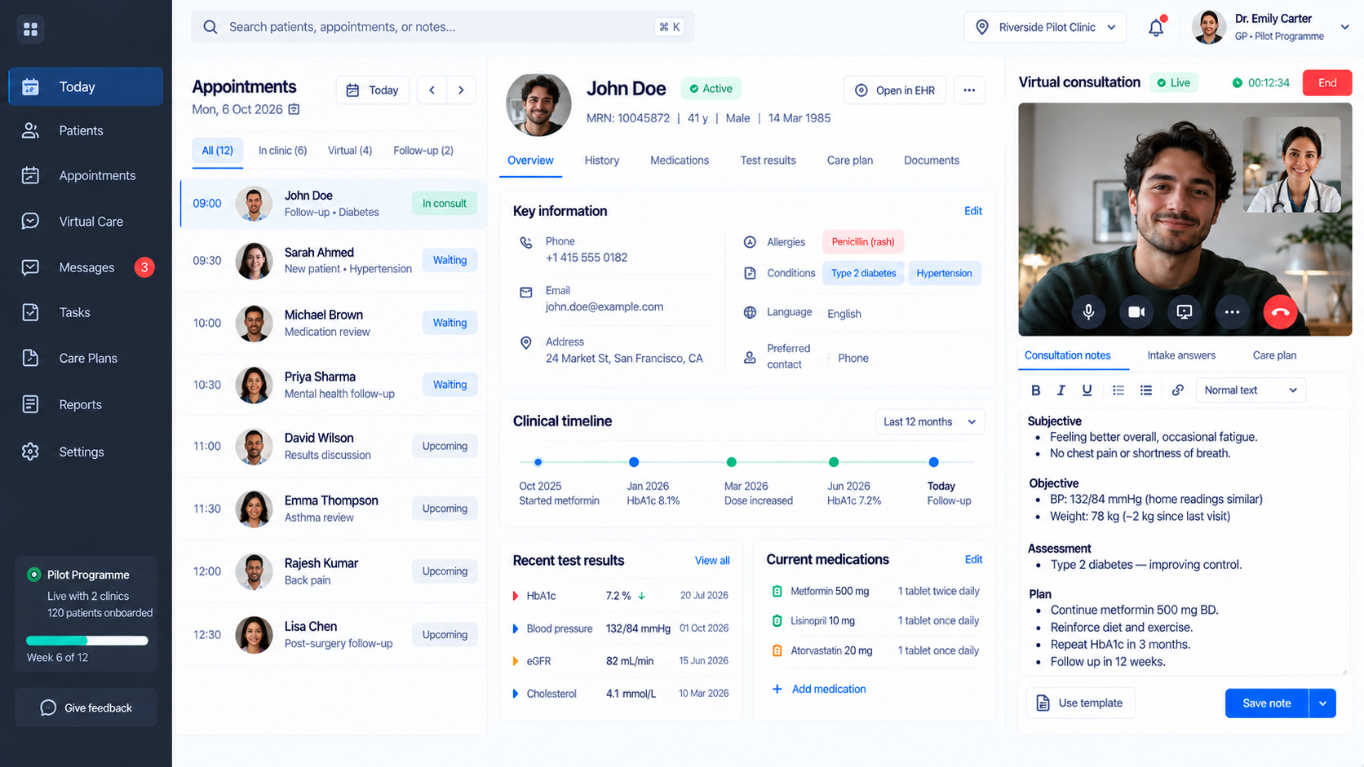Open the Last 12 months timeline range dropdown

click(929, 421)
